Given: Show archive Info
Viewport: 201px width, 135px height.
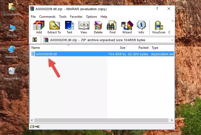Looking at the screenshot, I should click(141, 27).
